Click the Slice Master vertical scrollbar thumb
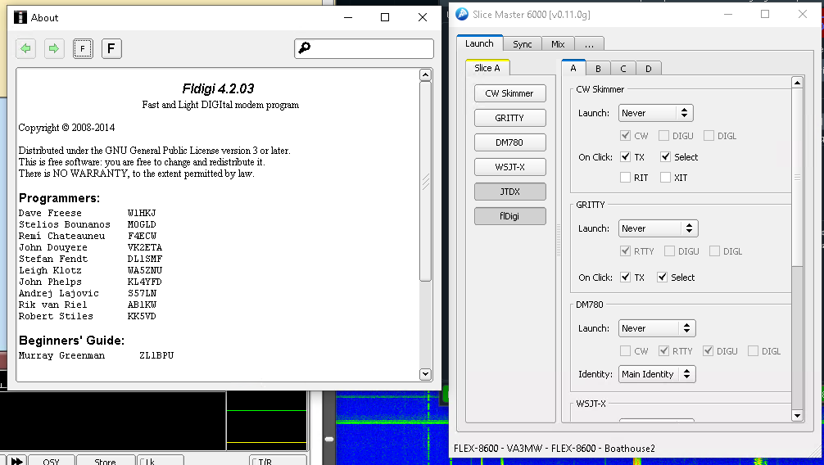 797,178
